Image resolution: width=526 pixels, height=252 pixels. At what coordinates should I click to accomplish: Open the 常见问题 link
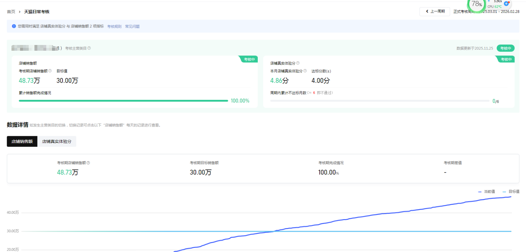coord(132,26)
